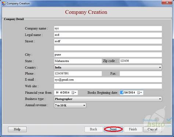Viewport: 174px width, 137px height.
Task: Focus the Company name field containing xyz
Action: 108,29
